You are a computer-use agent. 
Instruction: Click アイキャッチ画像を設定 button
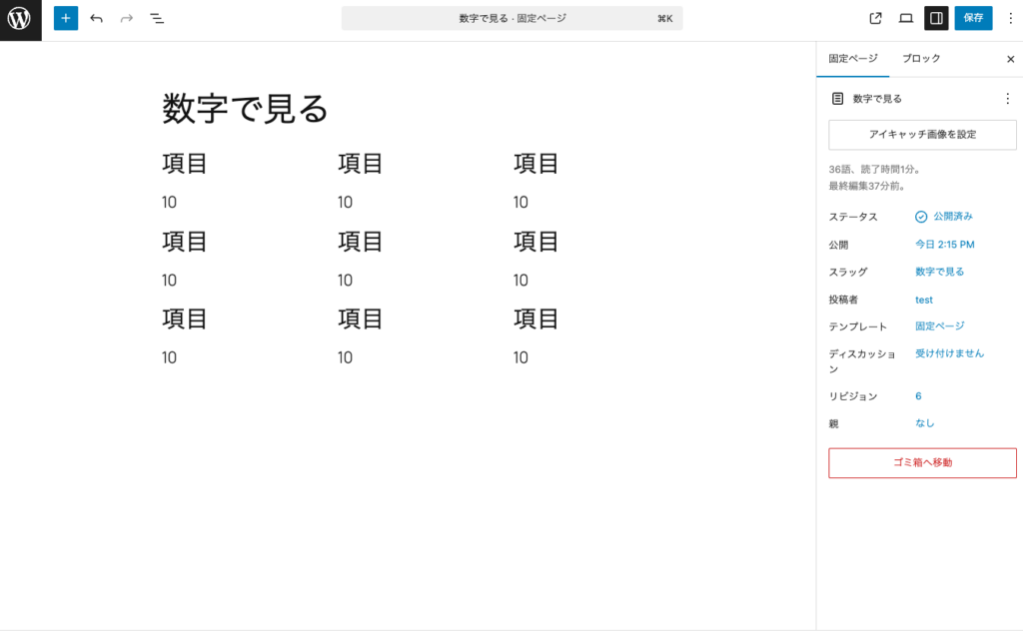tap(922, 135)
